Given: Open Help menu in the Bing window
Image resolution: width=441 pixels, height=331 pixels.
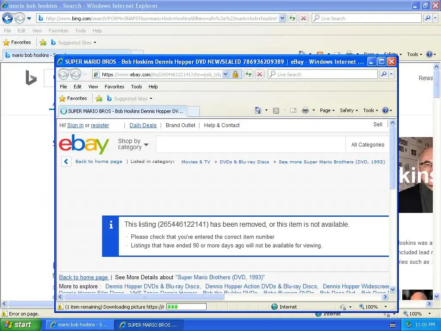Looking at the screenshot, I should (x=97, y=31).
